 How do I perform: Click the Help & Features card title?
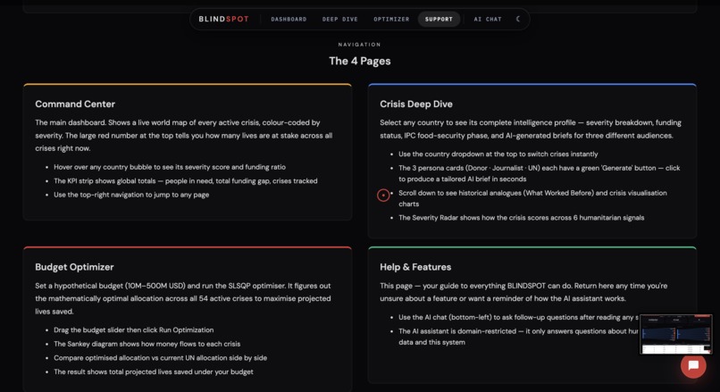click(415, 267)
